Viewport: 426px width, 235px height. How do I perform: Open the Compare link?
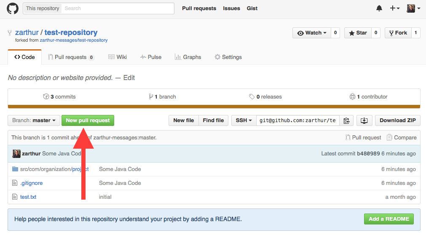pos(402,137)
